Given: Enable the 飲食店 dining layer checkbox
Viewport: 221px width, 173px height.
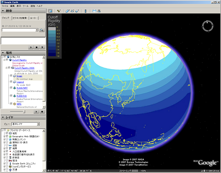Looking at the screenshot, I should point(7,157).
